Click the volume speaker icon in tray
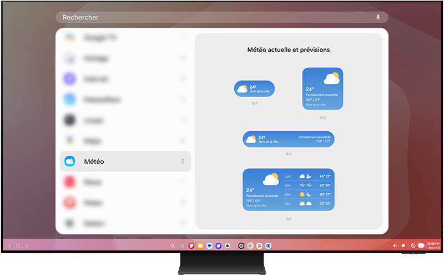 click(x=395, y=245)
